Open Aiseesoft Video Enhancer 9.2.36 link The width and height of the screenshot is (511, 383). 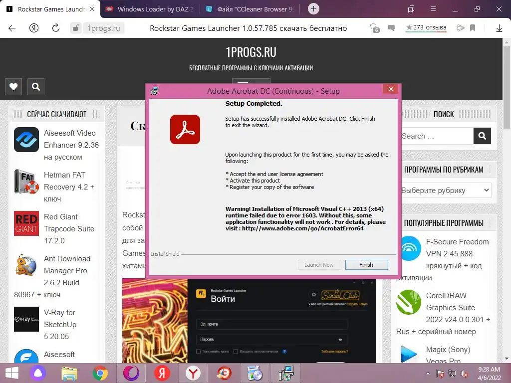(x=71, y=145)
